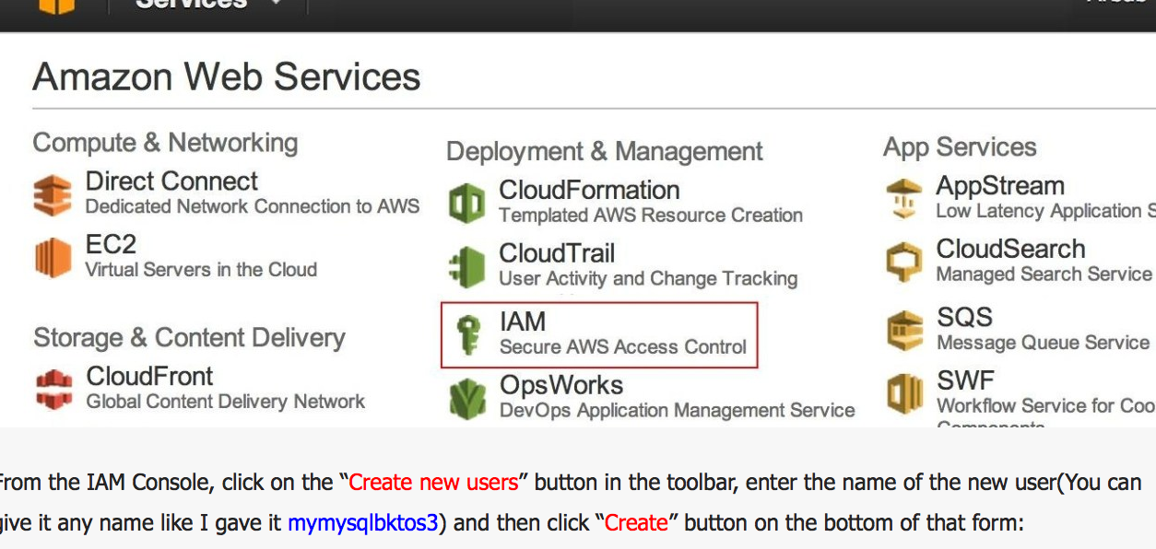The width and height of the screenshot is (1156, 549).
Task: Click the IAM key icon
Action: click(469, 334)
